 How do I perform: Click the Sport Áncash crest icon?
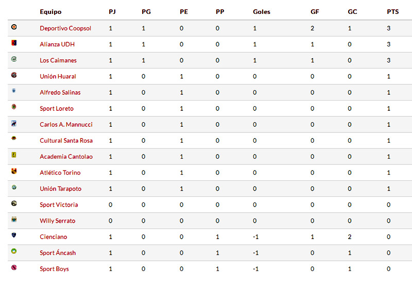pos(14,251)
